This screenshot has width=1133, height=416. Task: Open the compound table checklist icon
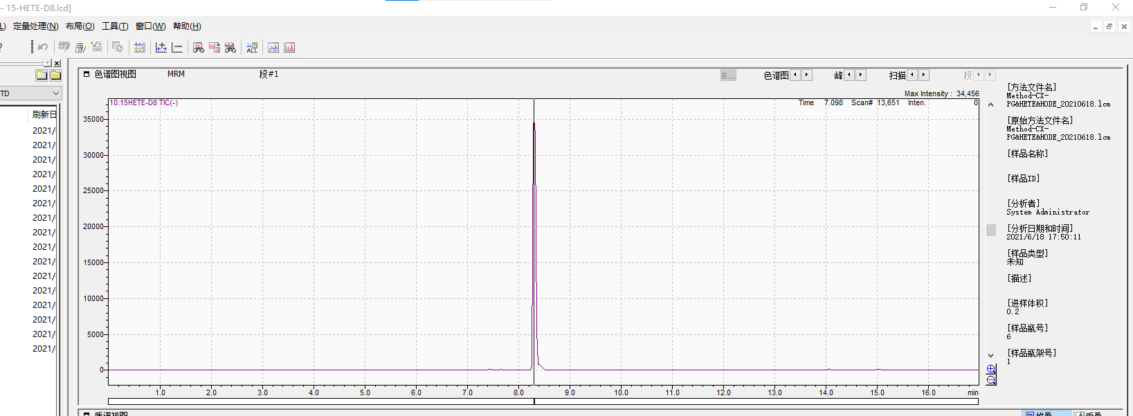(140, 47)
